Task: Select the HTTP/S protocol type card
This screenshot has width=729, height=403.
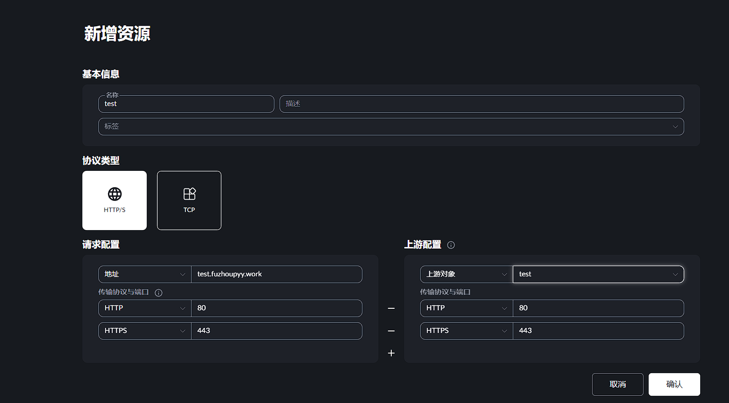Action: click(x=114, y=200)
